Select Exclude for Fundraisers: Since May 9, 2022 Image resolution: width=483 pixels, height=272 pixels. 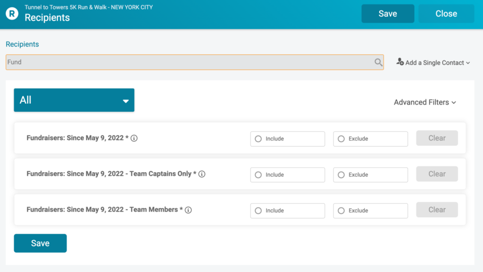click(370, 139)
